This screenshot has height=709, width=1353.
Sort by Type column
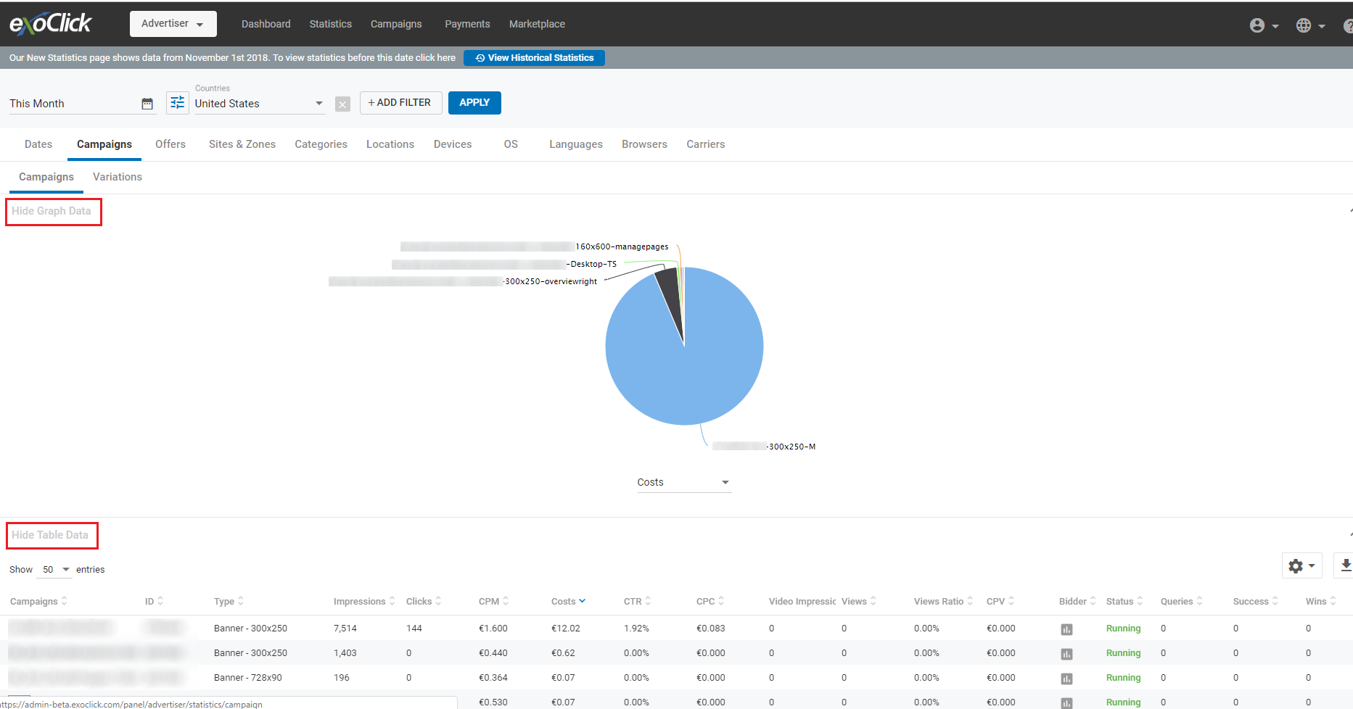coord(229,601)
